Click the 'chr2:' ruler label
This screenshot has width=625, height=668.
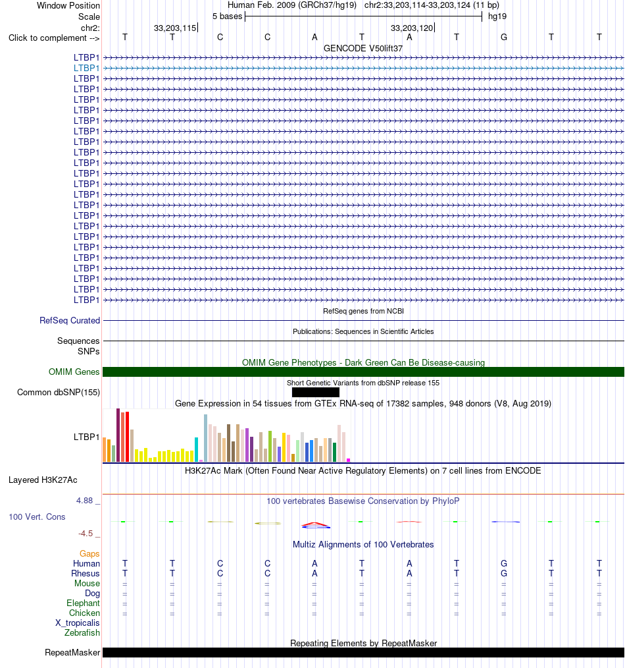[90, 28]
